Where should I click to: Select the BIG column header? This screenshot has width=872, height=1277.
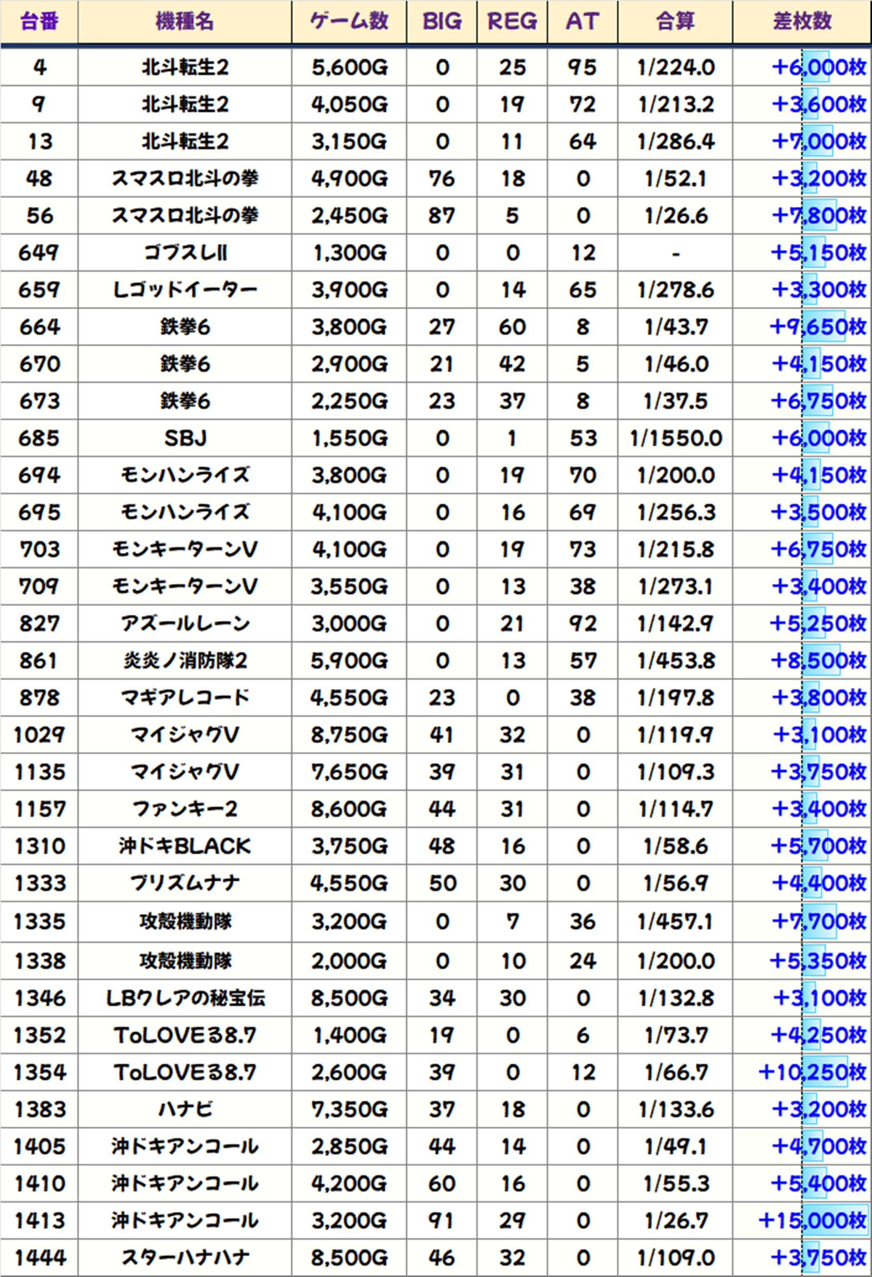click(x=441, y=22)
